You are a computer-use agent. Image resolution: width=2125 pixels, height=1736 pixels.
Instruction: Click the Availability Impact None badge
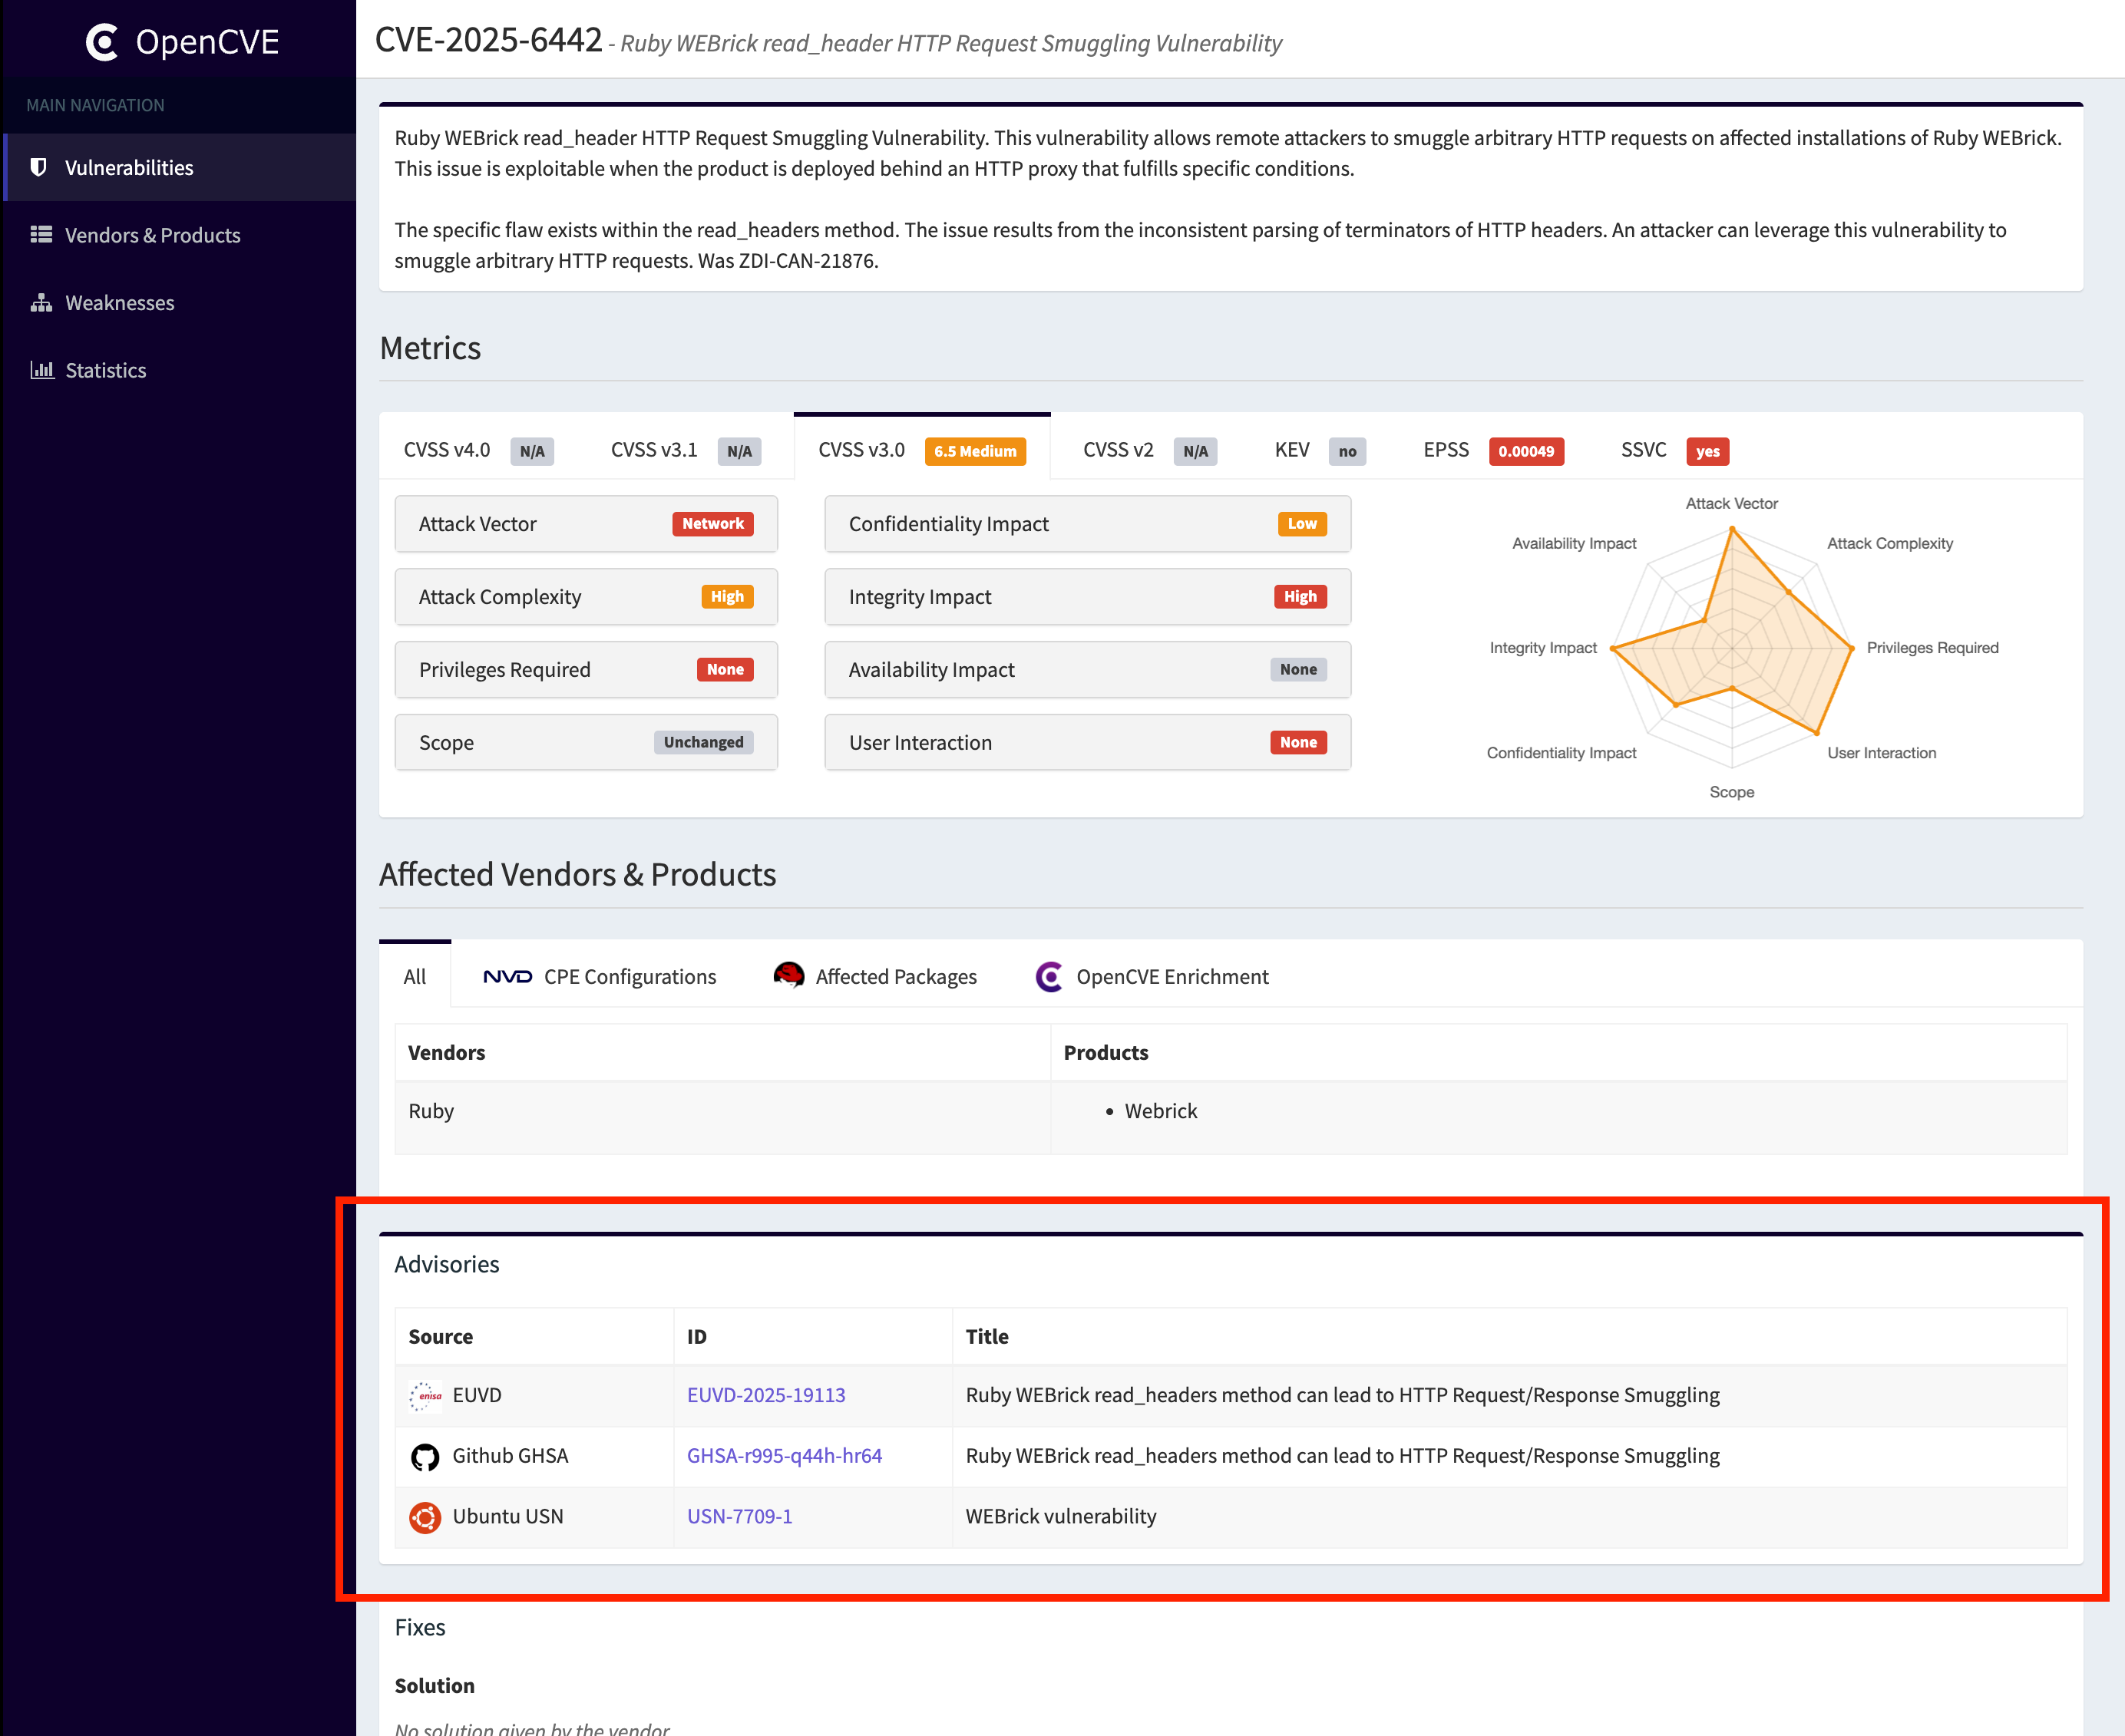[1297, 669]
